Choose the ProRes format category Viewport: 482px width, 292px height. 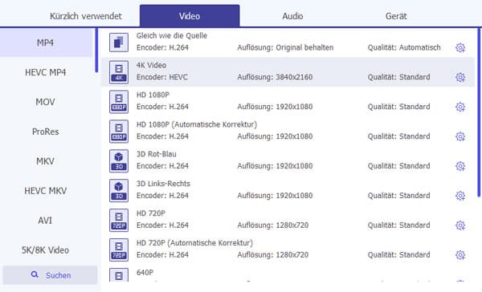click(x=46, y=132)
